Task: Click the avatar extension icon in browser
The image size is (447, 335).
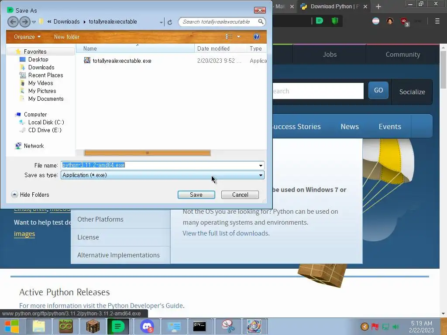Action: [390, 21]
